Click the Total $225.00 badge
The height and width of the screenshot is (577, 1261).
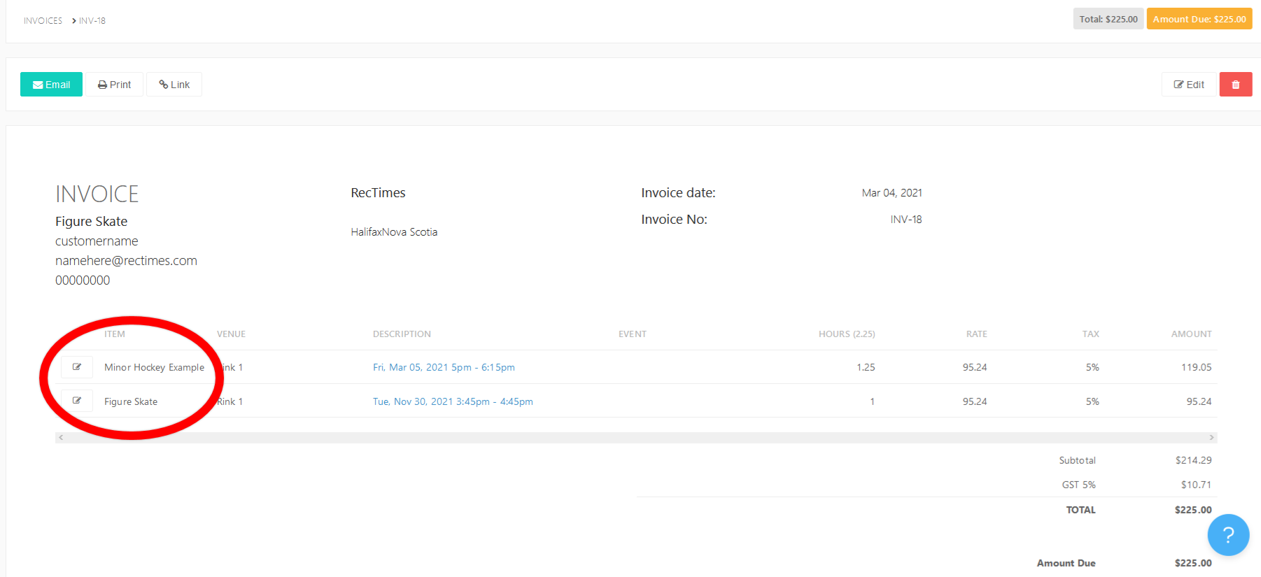click(1108, 19)
